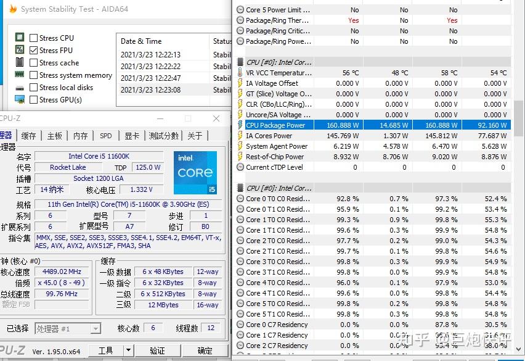The width and height of the screenshot is (525, 361).
Task: Click the Socket 1200 LGA package field
Action: point(99,178)
